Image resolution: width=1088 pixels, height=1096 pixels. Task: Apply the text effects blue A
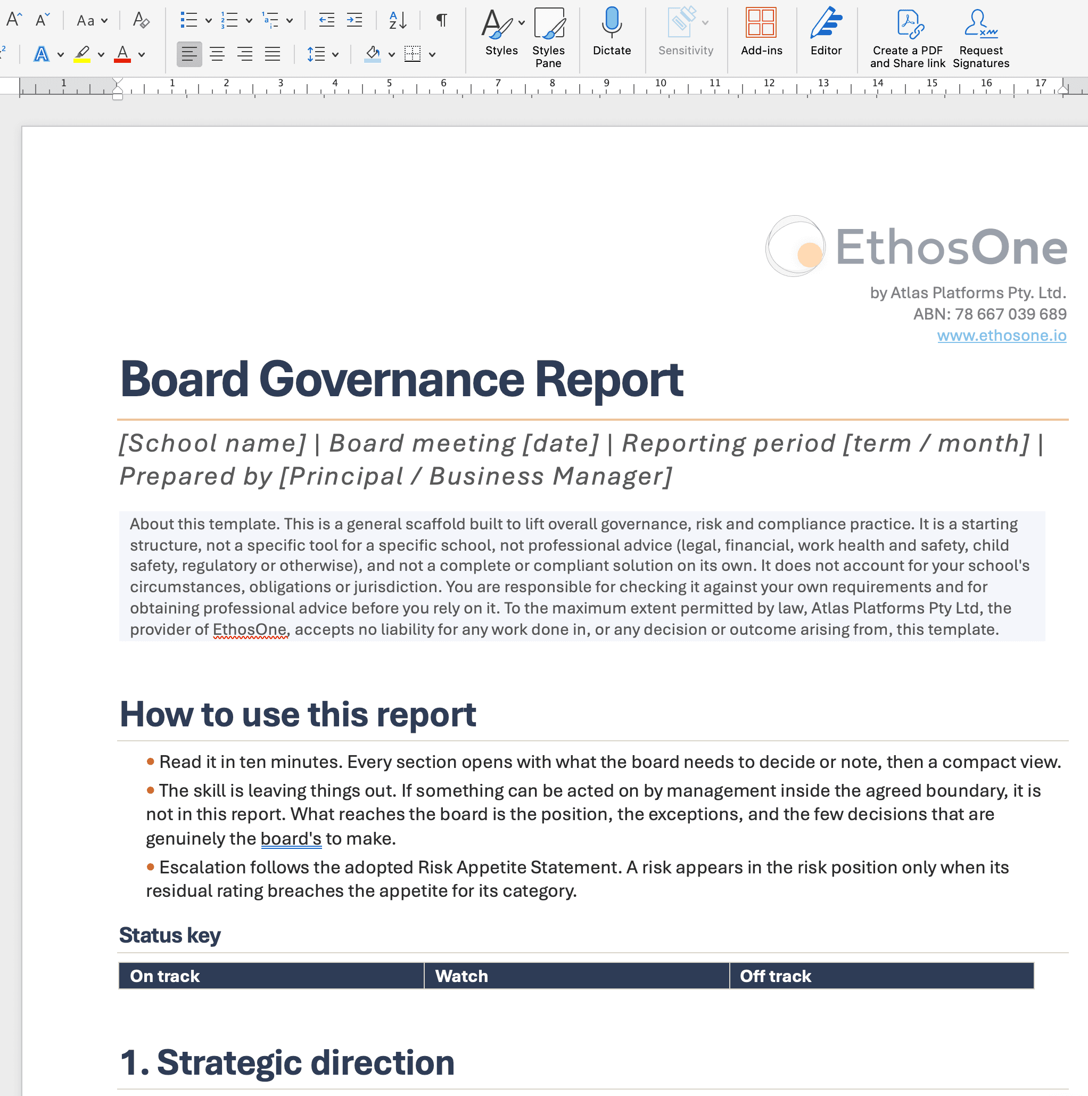[42, 54]
